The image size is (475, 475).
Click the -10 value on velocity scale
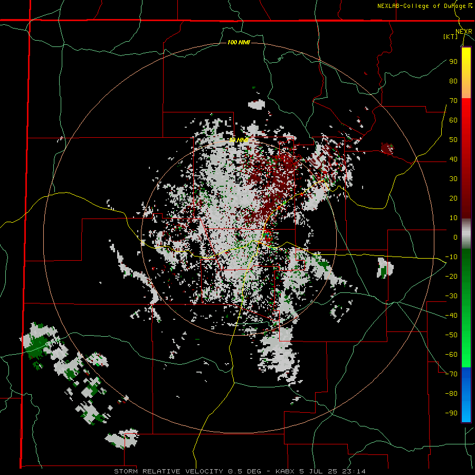(x=451, y=257)
